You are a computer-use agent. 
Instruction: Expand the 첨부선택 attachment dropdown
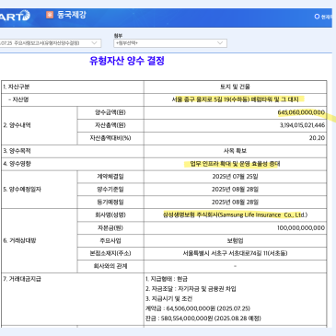pyautogui.click(x=170, y=43)
